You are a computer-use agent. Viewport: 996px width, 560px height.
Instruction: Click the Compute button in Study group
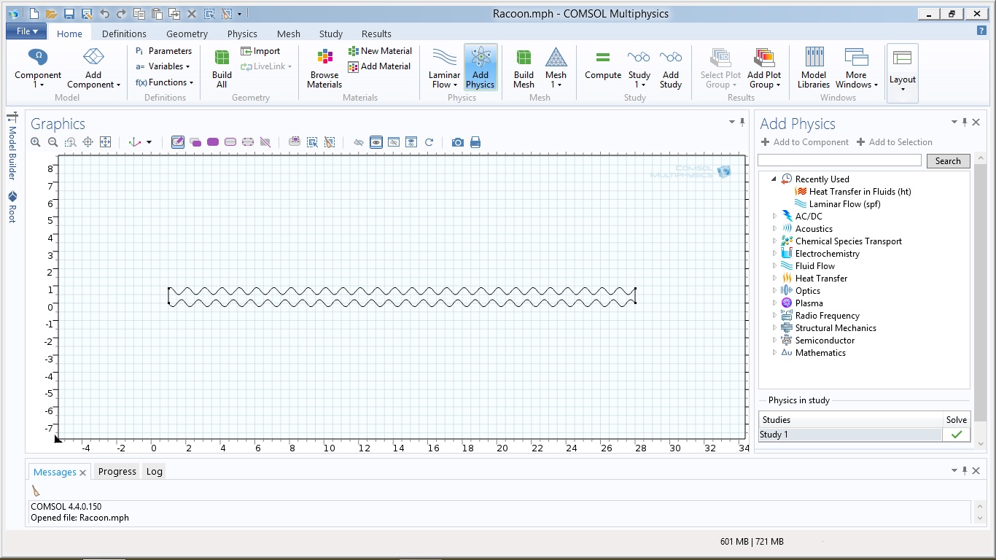click(x=602, y=66)
